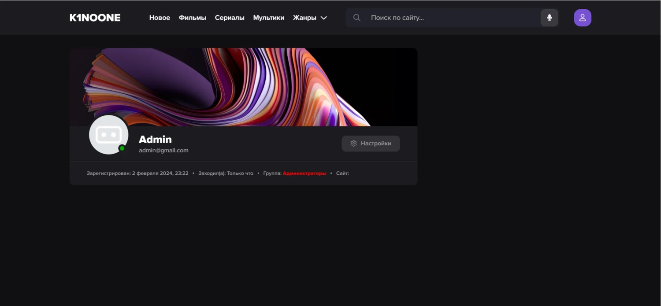Click the Admin profile avatar
The height and width of the screenshot is (306, 661).
pyautogui.click(x=108, y=135)
